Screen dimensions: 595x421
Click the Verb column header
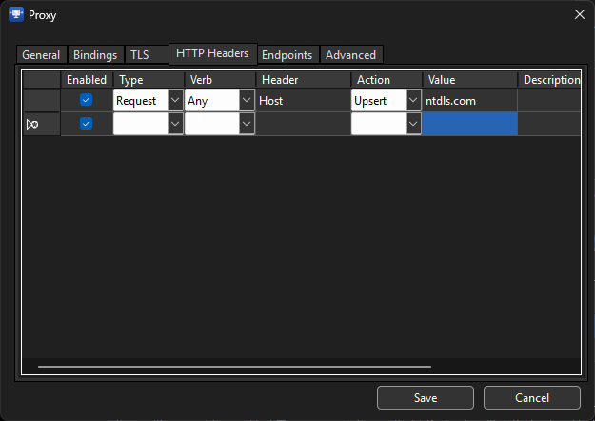[220, 80]
